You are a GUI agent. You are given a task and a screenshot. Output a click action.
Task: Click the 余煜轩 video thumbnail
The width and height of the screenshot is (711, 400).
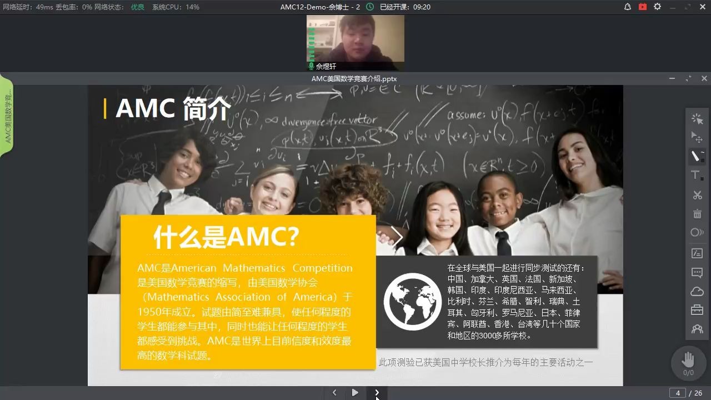pyautogui.click(x=355, y=42)
